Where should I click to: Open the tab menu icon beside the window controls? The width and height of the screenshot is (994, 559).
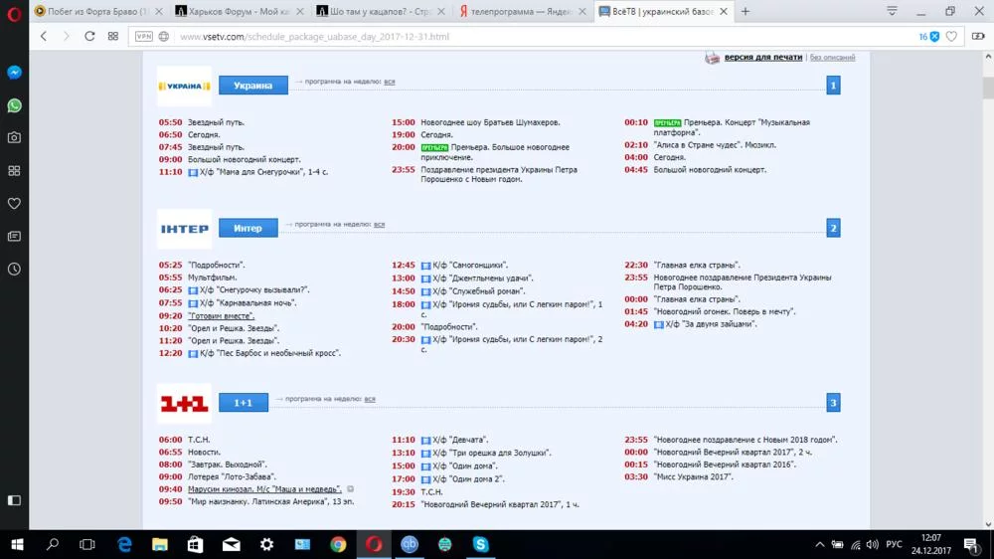pos(892,11)
